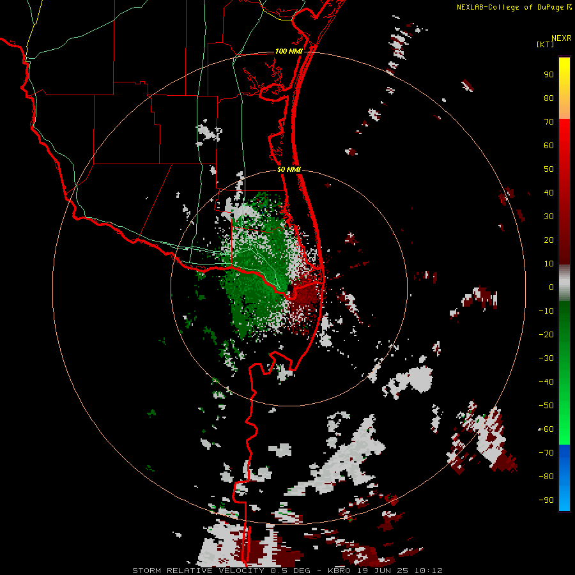
Task: Click the 100 NMI range ring label
Action: pyautogui.click(x=289, y=51)
